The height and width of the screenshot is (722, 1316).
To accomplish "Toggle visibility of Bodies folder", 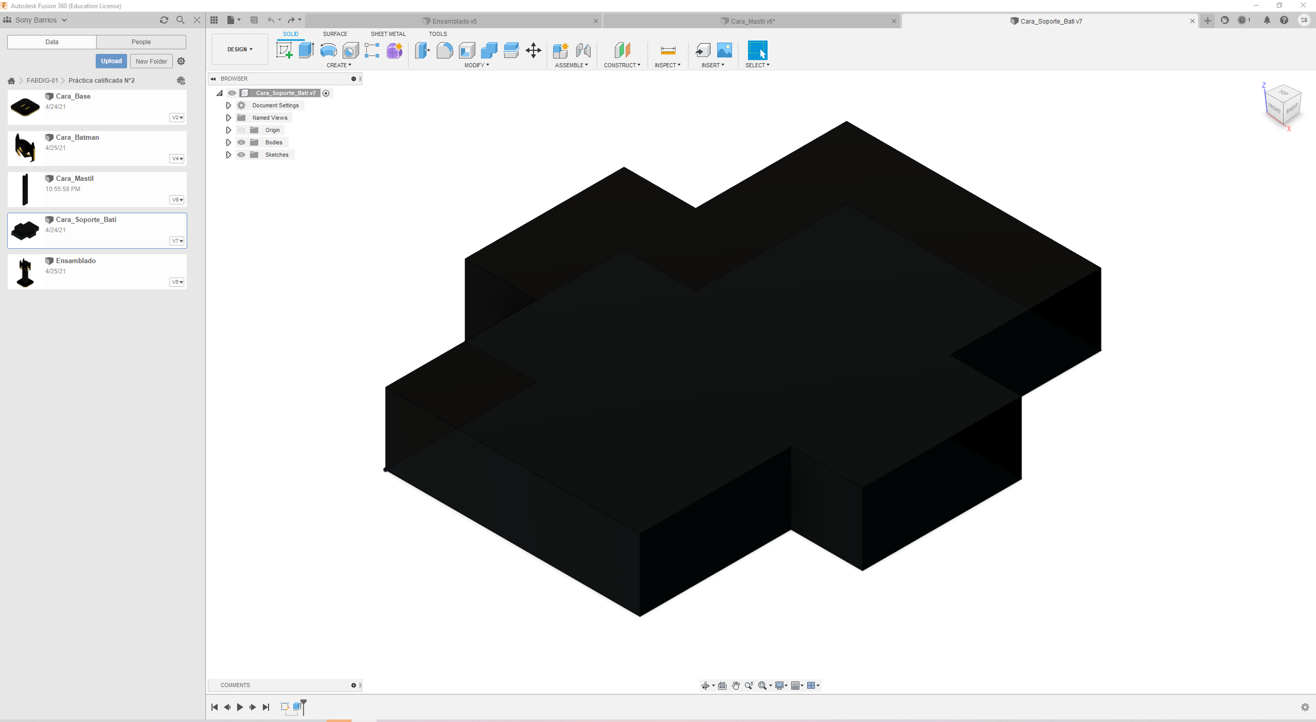I will tap(241, 142).
